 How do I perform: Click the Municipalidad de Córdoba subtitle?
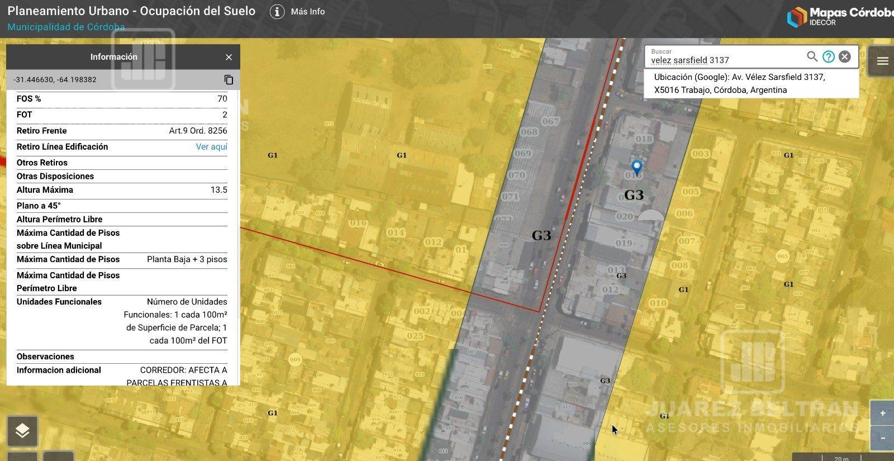click(x=66, y=27)
